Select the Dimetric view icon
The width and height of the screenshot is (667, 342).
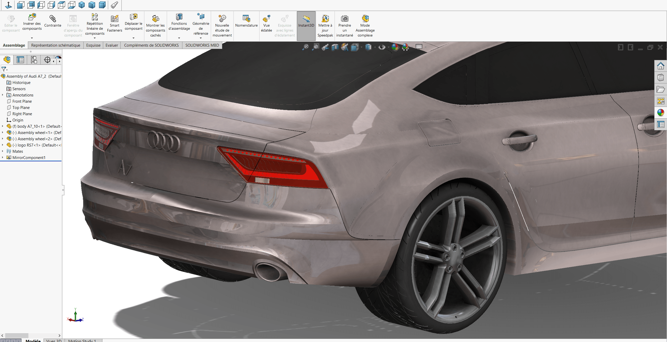(102, 5)
